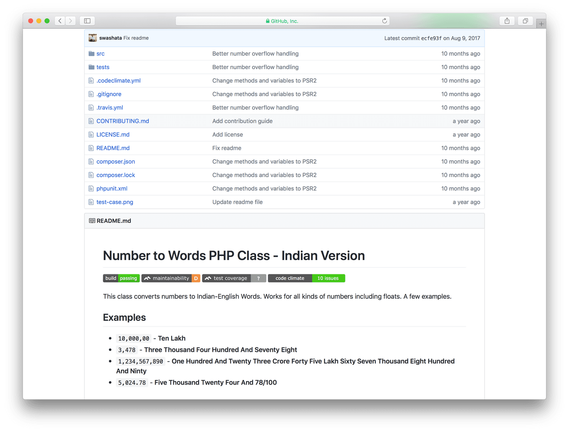Open the 'Add contribution guide' commit message

click(x=243, y=121)
